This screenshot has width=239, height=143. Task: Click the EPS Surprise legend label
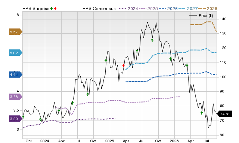click(x=36, y=9)
